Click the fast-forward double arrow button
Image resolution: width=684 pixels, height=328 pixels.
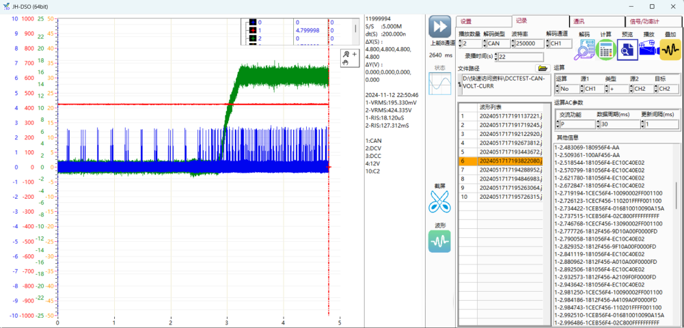[440, 27]
